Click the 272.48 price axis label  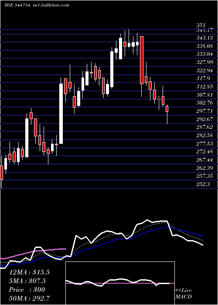[204, 152]
